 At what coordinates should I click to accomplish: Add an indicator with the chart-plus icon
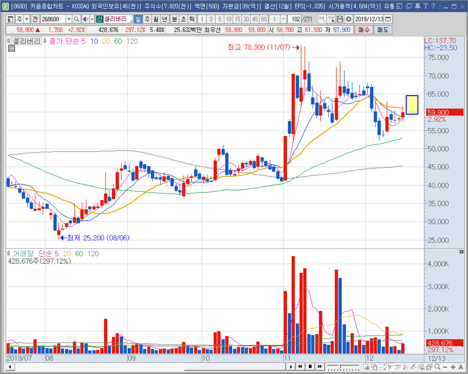(x=331, y=19)
